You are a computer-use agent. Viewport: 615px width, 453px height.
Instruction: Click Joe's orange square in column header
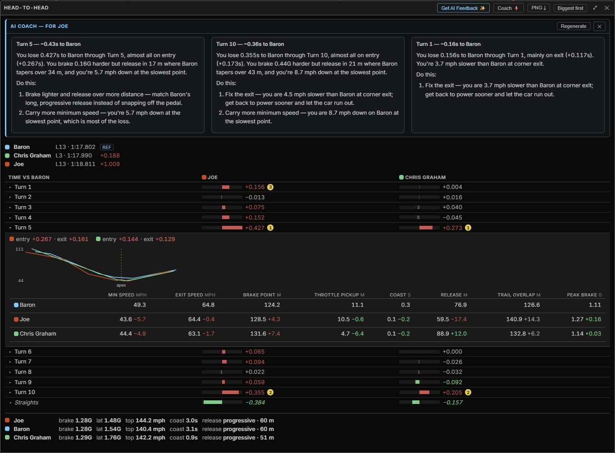pos(204,177)
